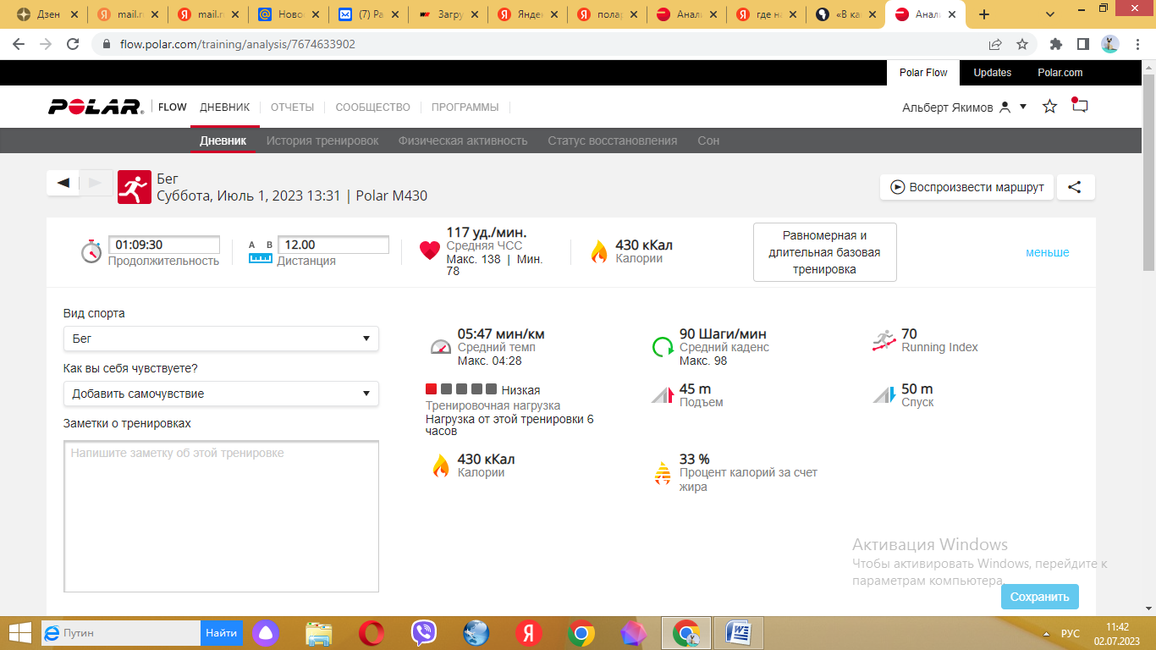The image size is (1156, 650).
Task: Switch to Сон tab
Action: 708,140
